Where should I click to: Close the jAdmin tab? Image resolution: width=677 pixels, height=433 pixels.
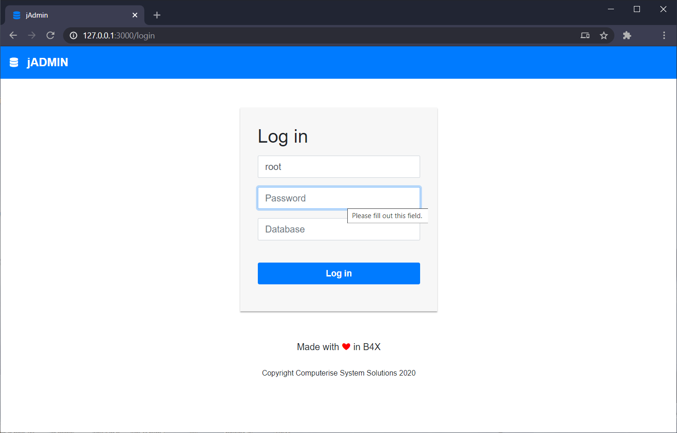point(135,15)
